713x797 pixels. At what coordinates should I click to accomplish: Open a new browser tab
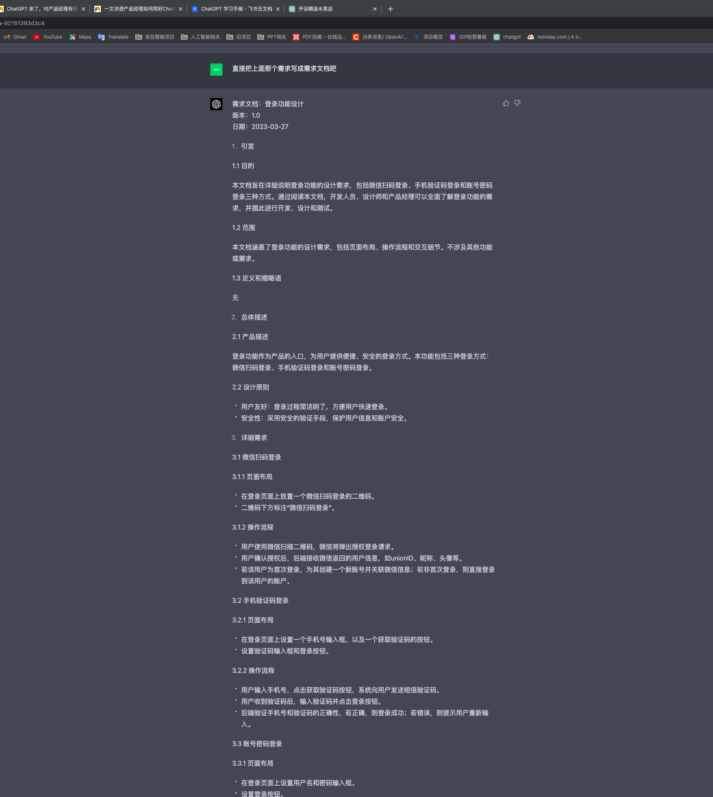pos(390,9)
